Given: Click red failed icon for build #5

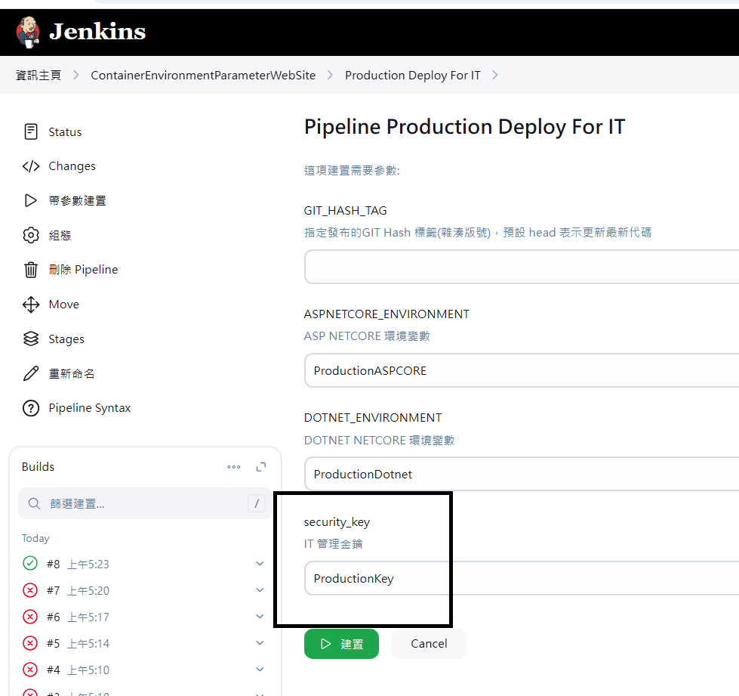Looking at the screenshot, I should click(x=30, y=642).
